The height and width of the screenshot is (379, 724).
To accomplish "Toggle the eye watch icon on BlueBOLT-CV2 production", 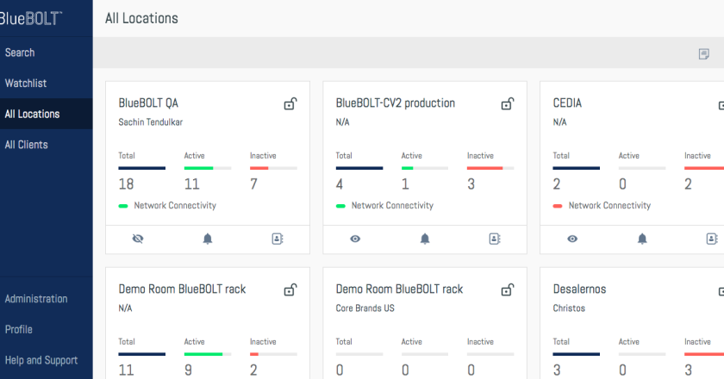I will pos(355,239).
